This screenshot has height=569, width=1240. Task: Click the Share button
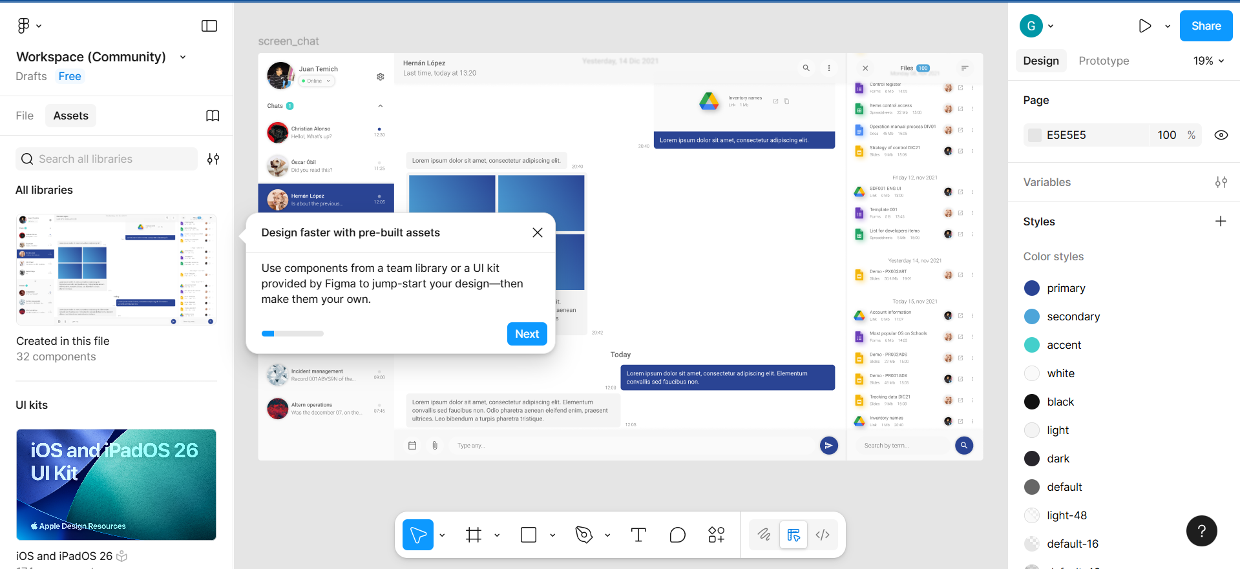pos(1206,26)
